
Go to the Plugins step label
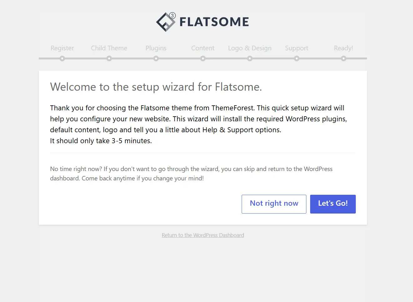click(156, 48)
